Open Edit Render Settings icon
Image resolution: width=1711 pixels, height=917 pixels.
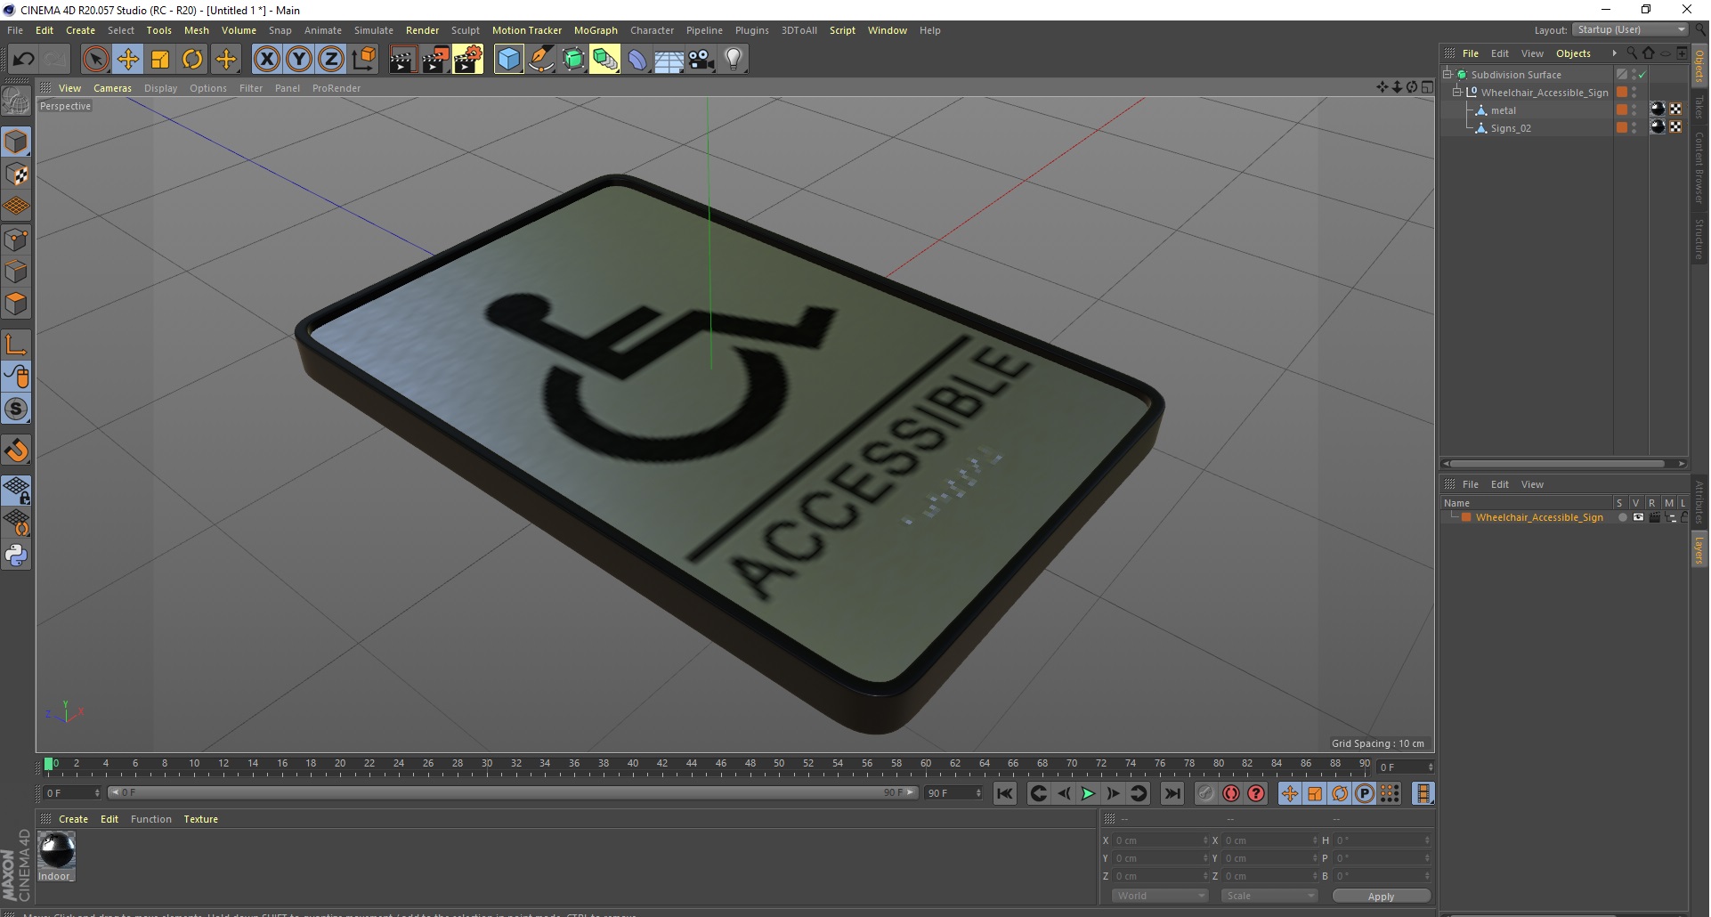tap(468, 60)
